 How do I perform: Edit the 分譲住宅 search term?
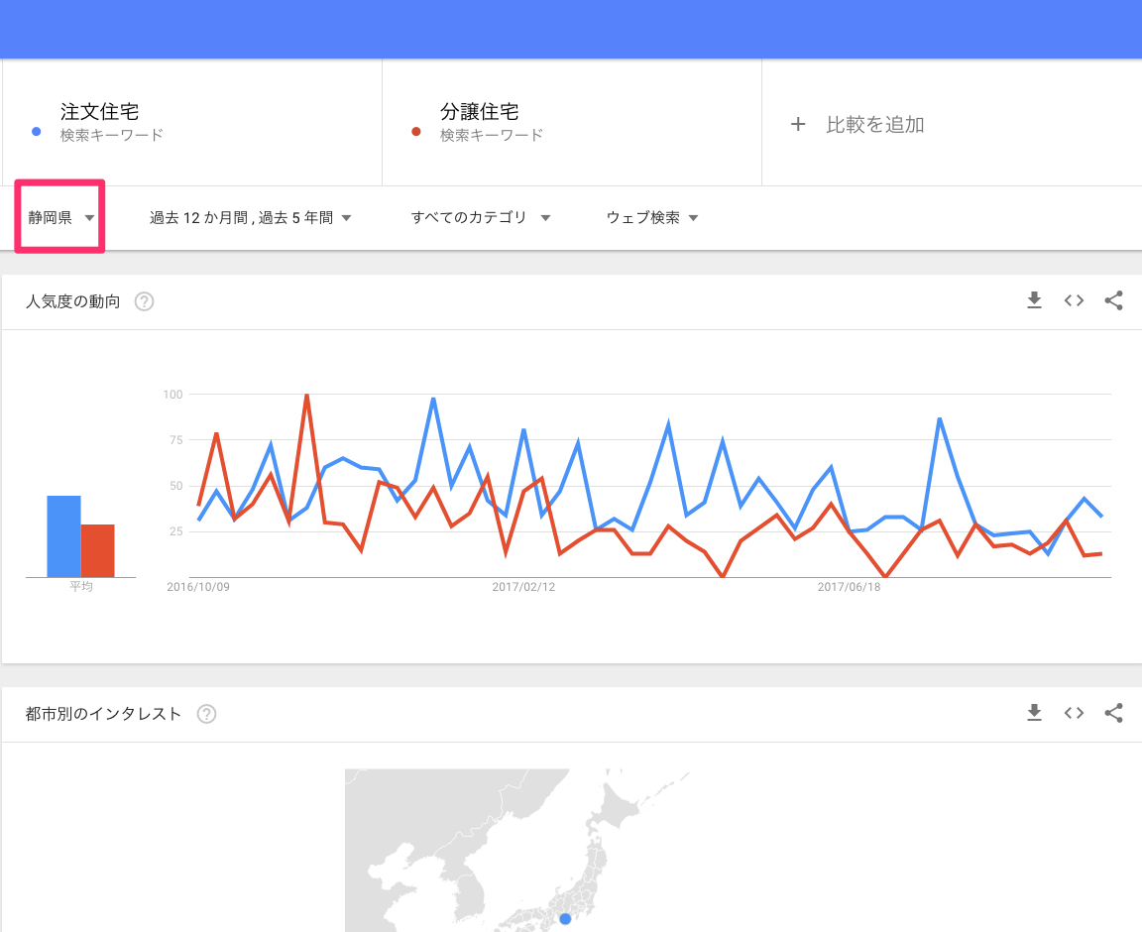pyautogui.click(x=480, y=113)
